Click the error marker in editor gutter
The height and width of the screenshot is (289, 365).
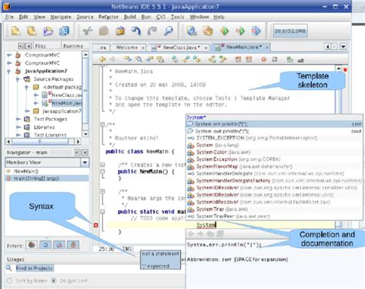pos(95,225)
